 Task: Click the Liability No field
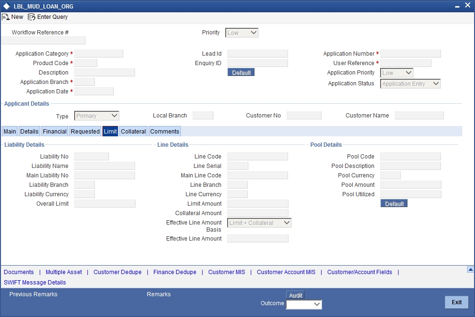click(x=92, y=156)
